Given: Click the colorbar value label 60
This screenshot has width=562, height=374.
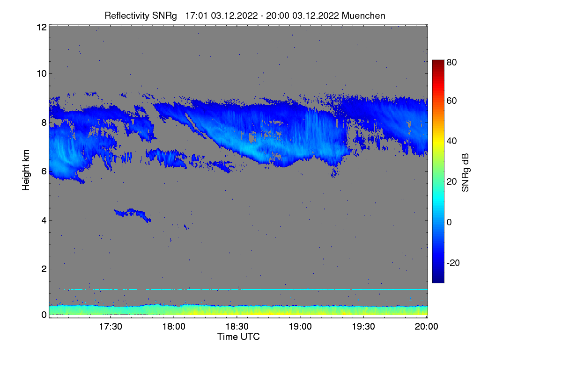Looking at the screenshot, I should [452, 101].
